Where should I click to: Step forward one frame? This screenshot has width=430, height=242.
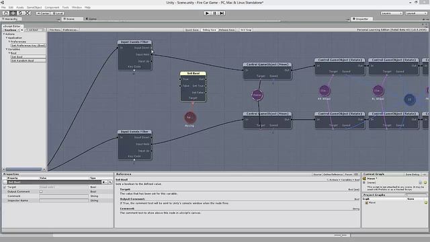[222, 13]
